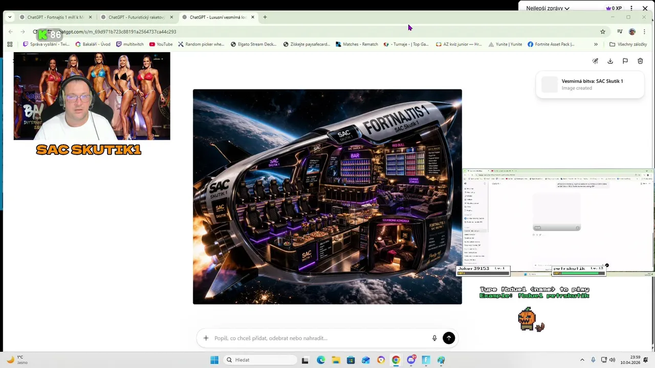This screenshot has width=655, height=368.
Task: Open the Yunite bookmark
Action: [x=506, y=44]
